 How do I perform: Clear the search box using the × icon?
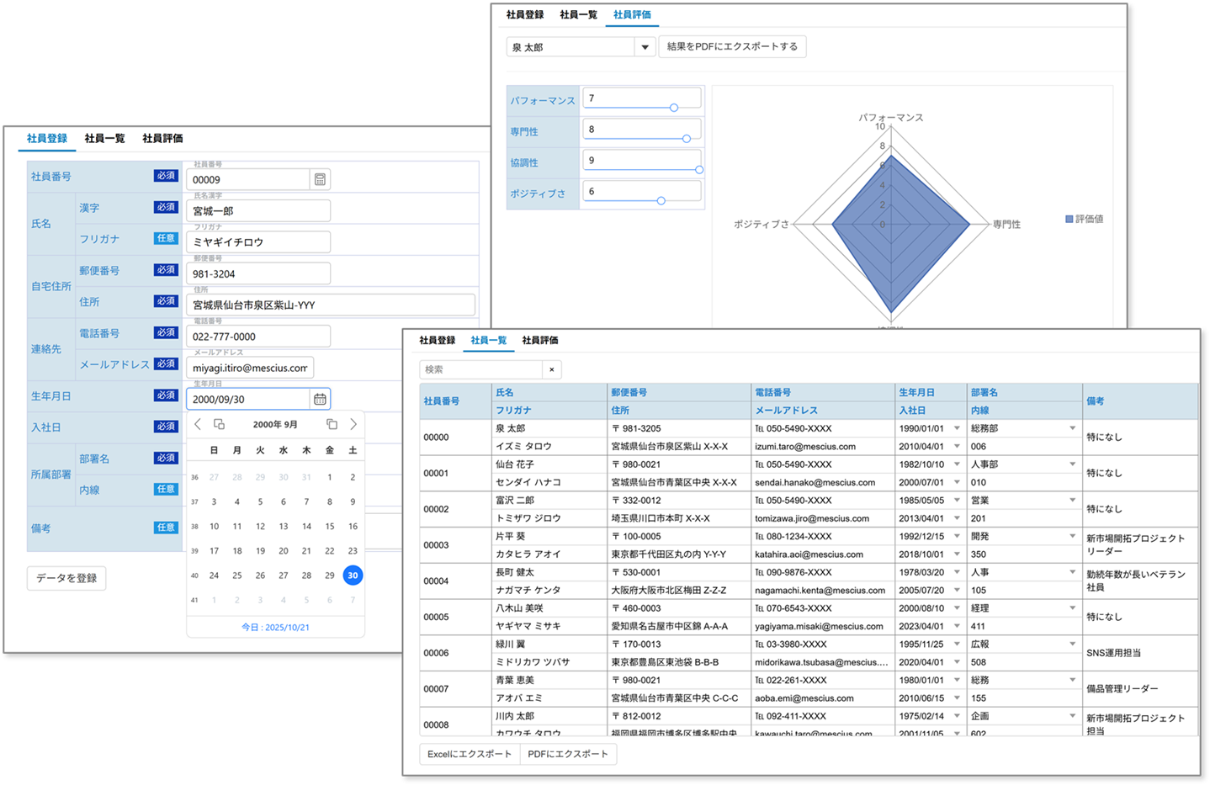pos(551,369)
